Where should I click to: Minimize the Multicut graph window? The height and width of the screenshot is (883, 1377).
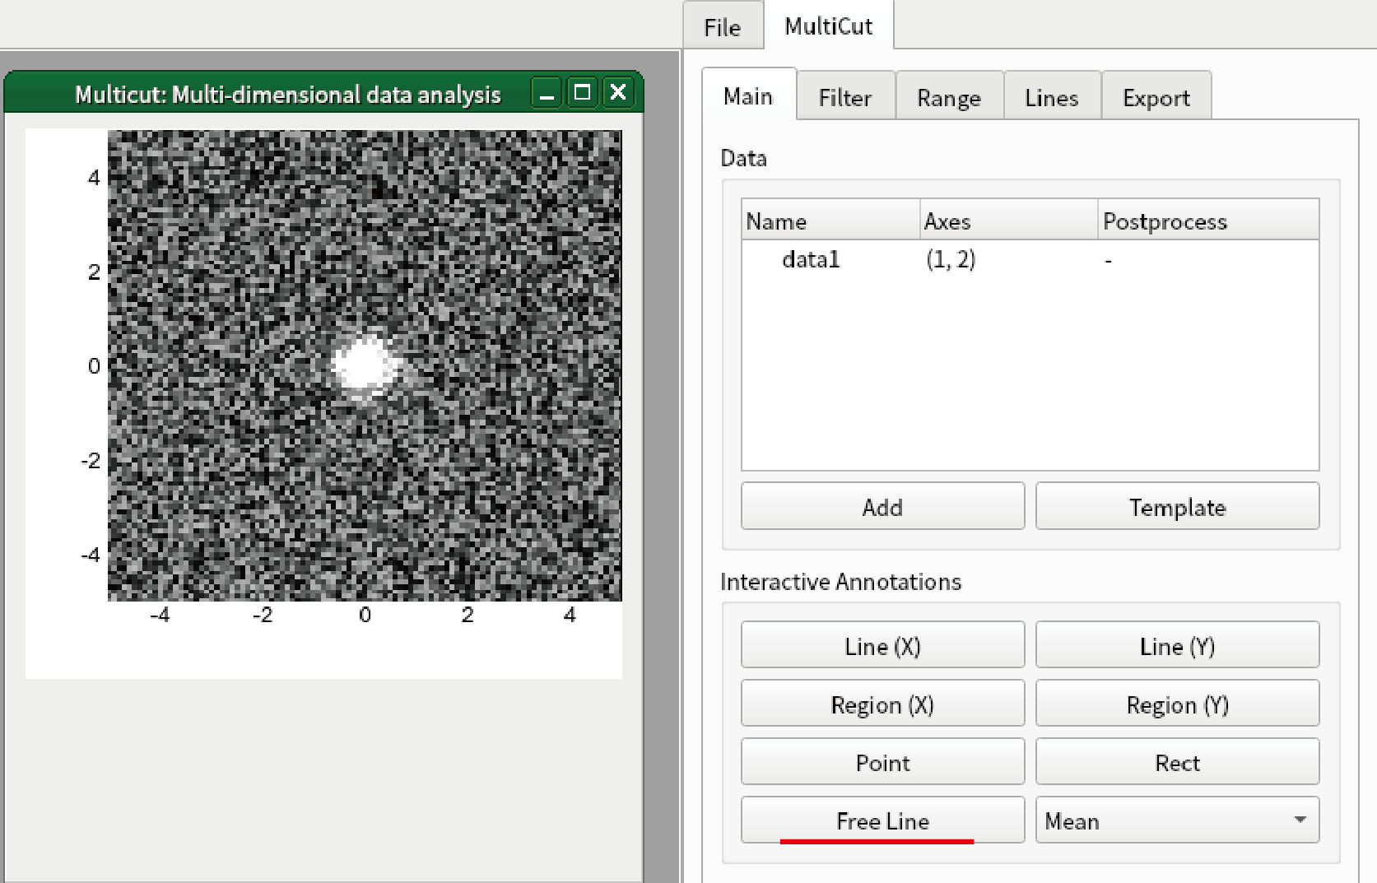547,93
